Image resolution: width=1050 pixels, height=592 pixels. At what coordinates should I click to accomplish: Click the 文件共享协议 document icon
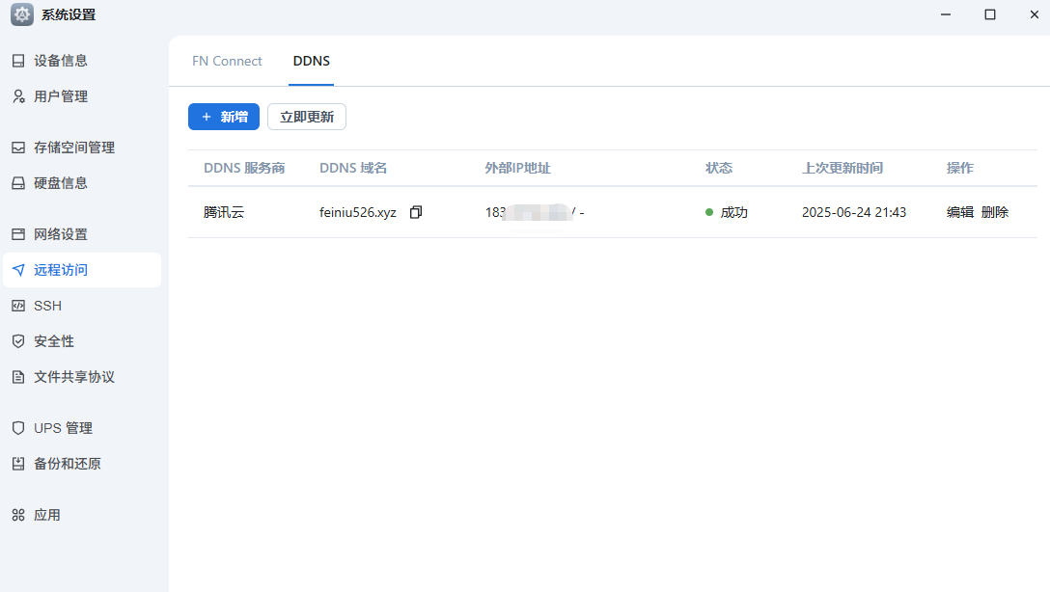point(18,377)
